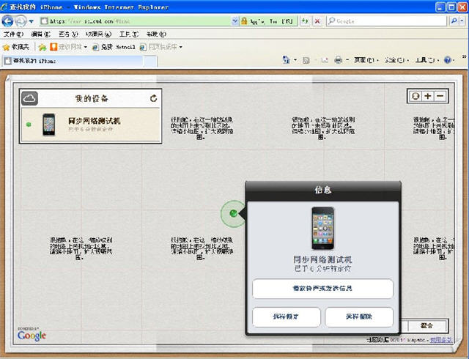
Task: Open the 查看(V) menu
Action: tap(68, 34)
